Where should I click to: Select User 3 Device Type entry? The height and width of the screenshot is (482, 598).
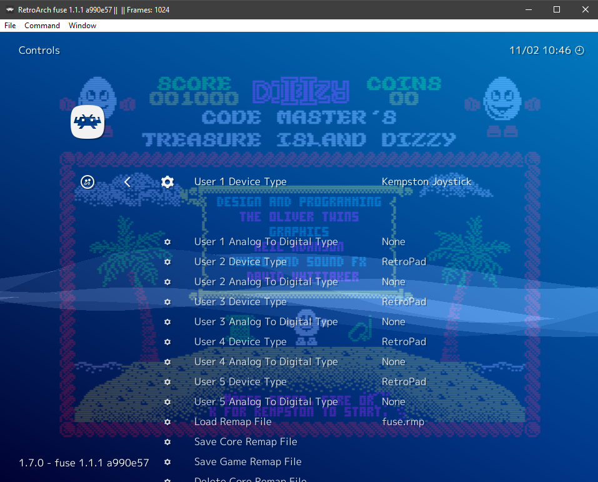coord(241,302)
